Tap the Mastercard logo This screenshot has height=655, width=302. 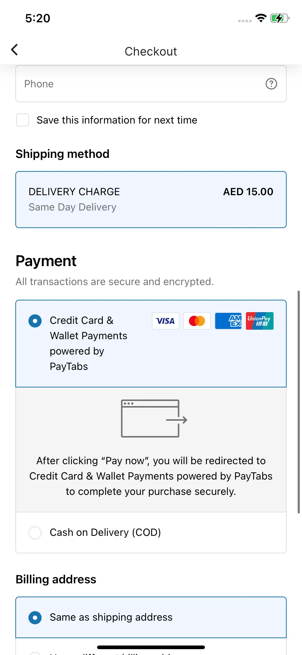click(x=197, y=321)
